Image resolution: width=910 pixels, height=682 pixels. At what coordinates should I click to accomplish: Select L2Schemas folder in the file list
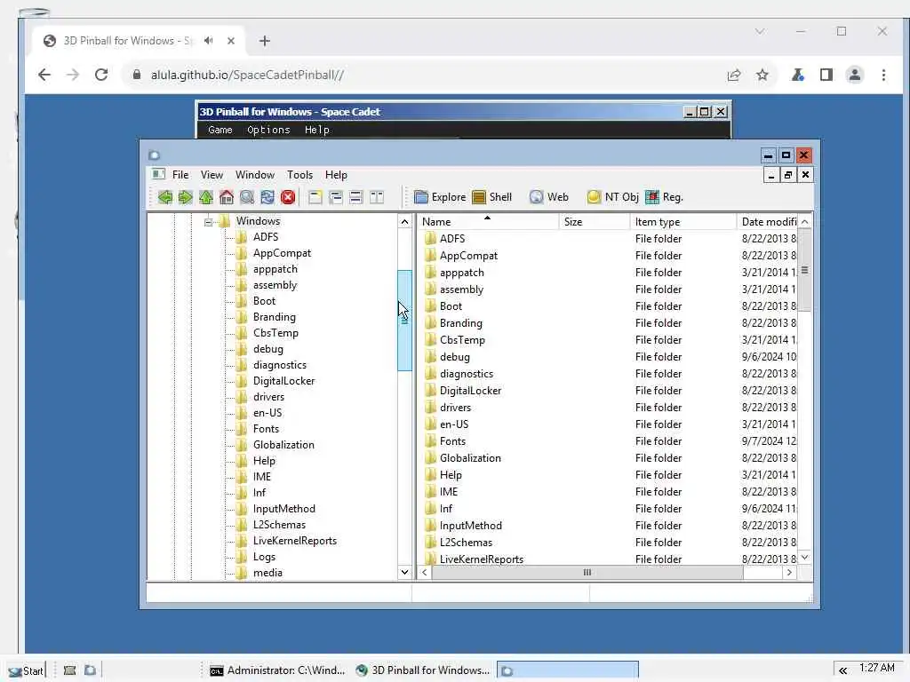[466, 543]
